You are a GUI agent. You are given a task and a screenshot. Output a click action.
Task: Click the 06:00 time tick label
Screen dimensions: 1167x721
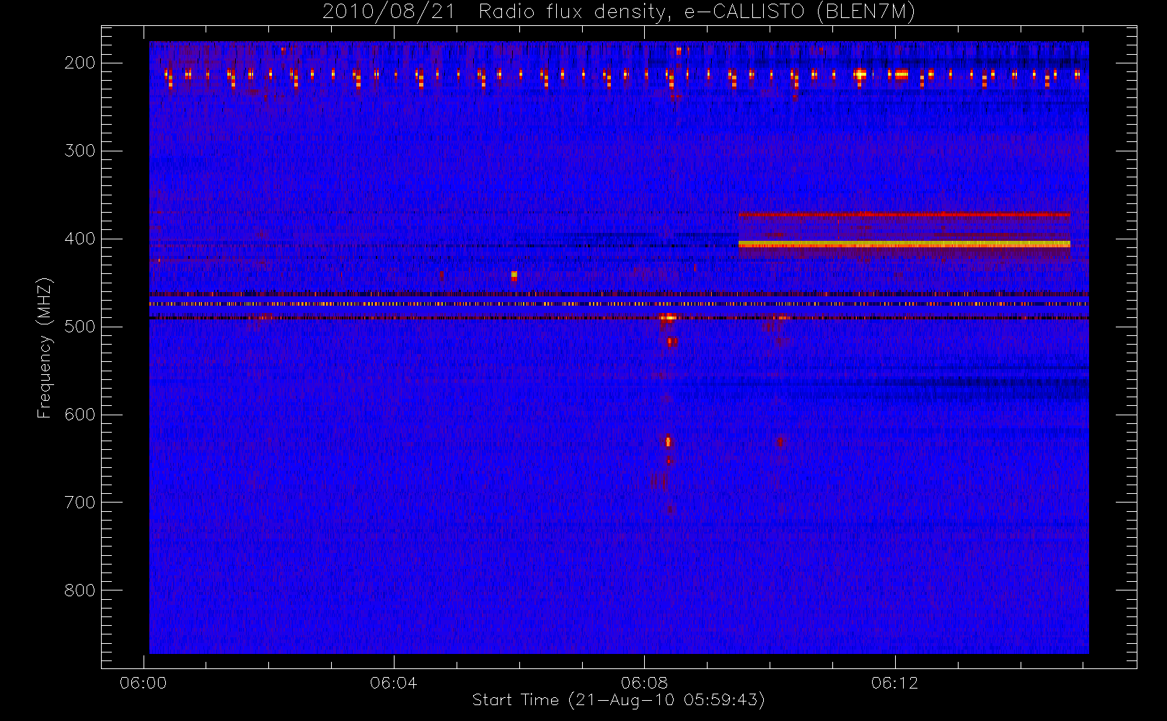(143, 683)
